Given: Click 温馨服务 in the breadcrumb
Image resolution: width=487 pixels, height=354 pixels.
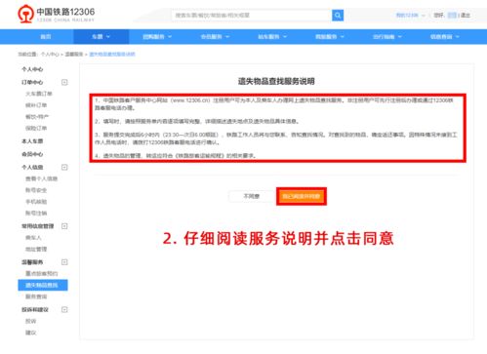Looking at the screenshot, I should coord(74,55).
